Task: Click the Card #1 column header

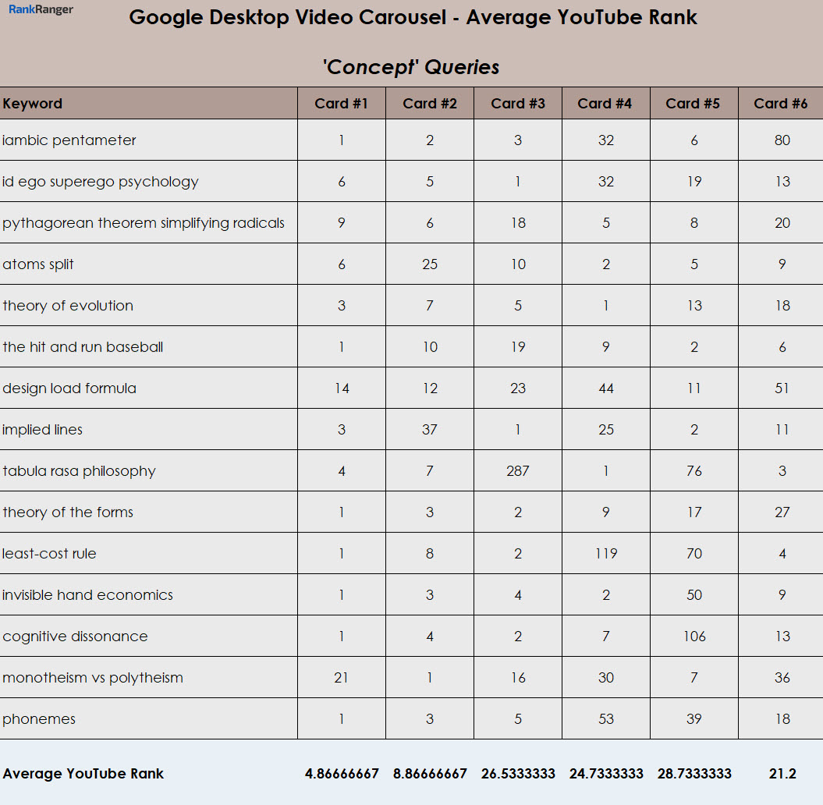Action: click(341, 104)
